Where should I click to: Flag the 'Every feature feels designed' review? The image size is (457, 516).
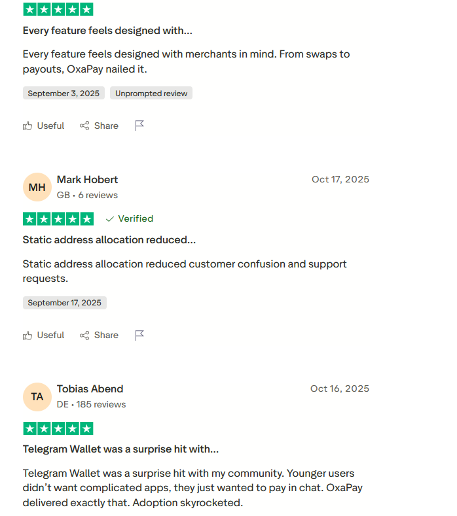[139, 126]
